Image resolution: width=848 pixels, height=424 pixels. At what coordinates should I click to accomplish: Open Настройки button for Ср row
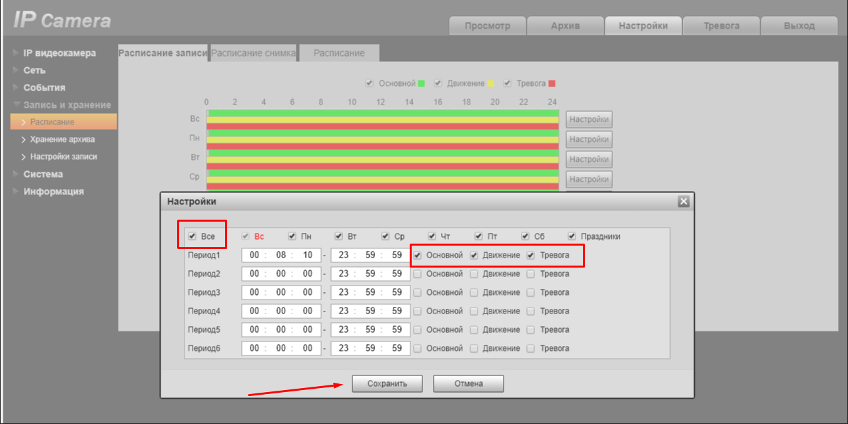pyautogui.click(x=589, y=178)
